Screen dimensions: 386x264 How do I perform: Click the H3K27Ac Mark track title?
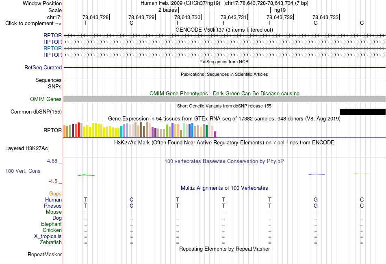(x=224, y=143)
